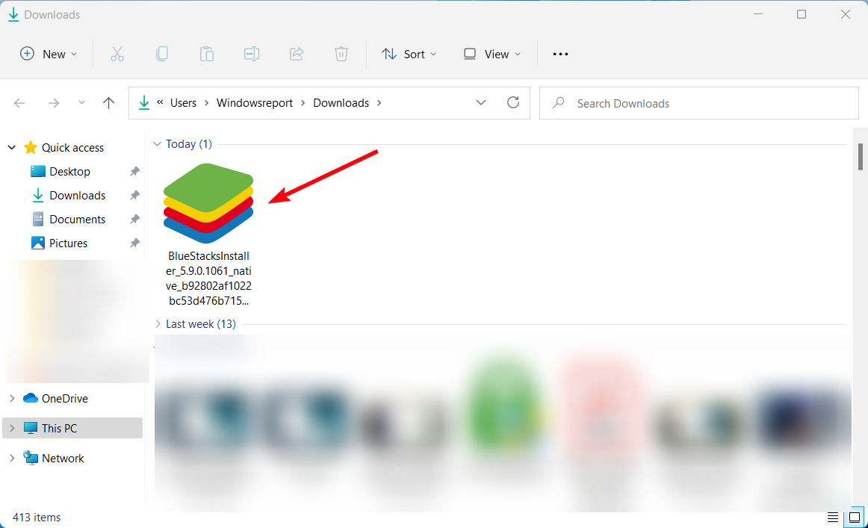Screen dimensions: 868x528
Task: Click the pin icon beside Desktop
Action: (x=134, y=172)
